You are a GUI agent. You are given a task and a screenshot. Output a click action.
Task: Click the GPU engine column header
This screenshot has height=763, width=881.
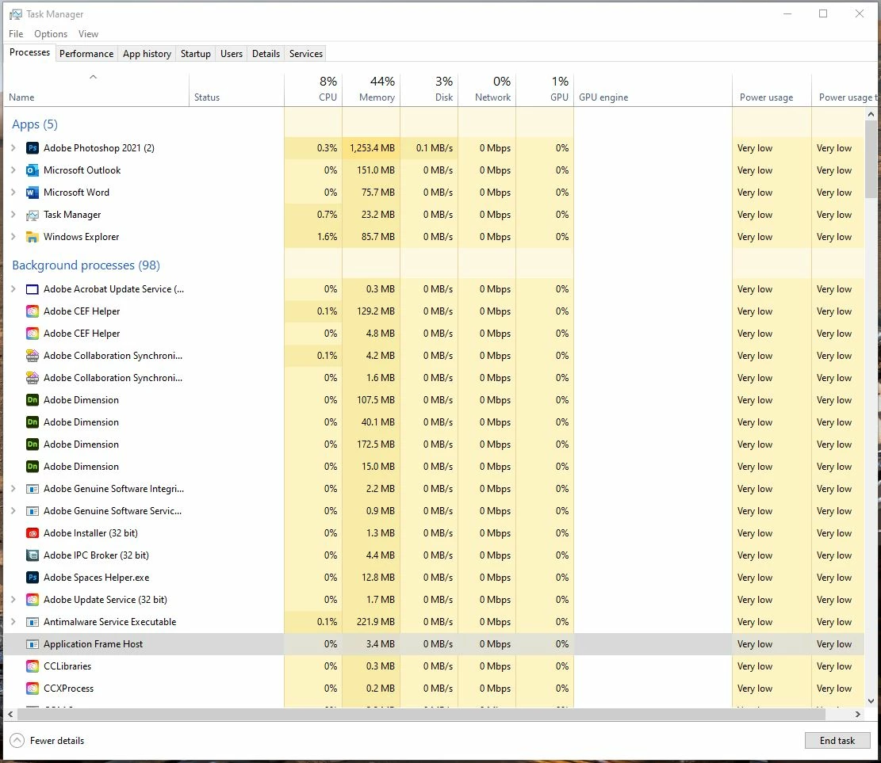tap(653, 90)
